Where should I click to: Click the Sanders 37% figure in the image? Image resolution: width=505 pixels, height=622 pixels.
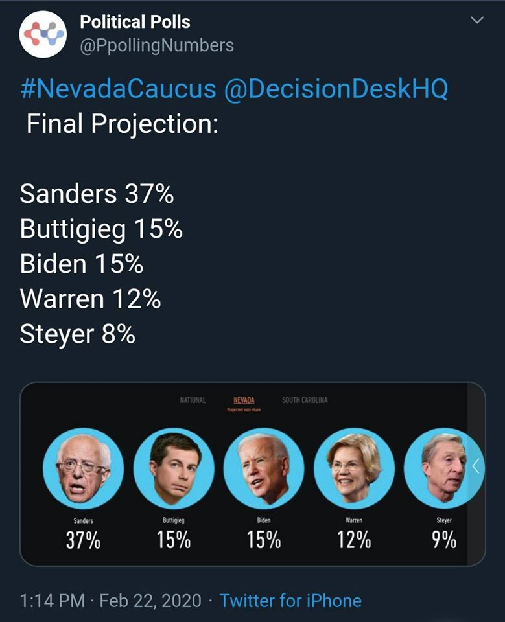[x=83, y=540]
